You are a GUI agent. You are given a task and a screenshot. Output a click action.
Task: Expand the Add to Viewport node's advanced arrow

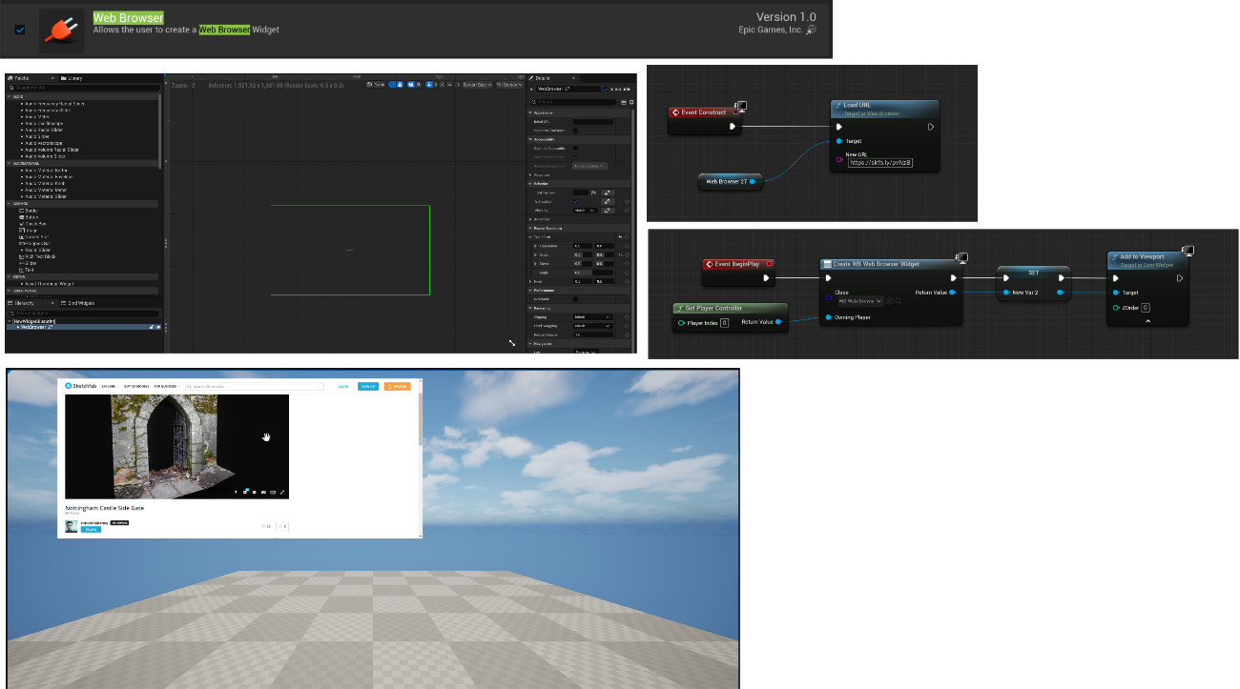click(1148, 321)
